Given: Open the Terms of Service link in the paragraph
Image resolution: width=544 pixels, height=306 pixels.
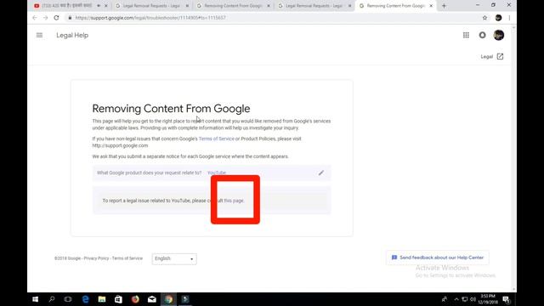Looking at the screenshot, I should [x=217, y=139].
